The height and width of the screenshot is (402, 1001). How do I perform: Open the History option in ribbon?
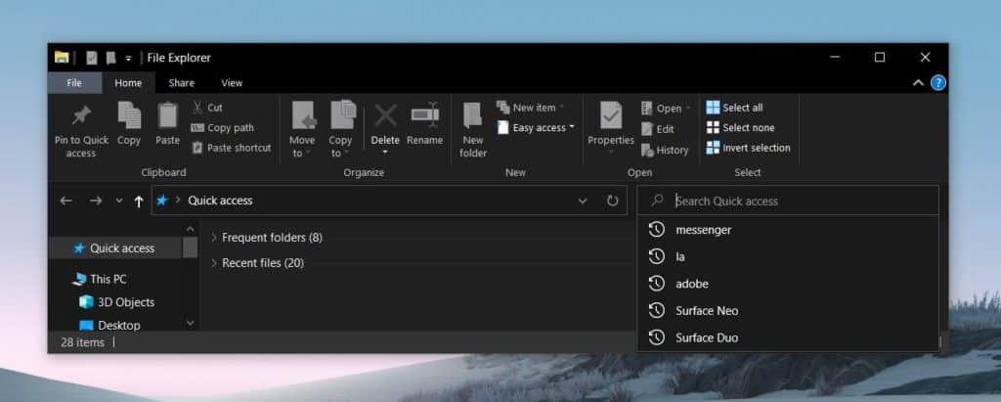pyautogui.click(x=665, y=150)
